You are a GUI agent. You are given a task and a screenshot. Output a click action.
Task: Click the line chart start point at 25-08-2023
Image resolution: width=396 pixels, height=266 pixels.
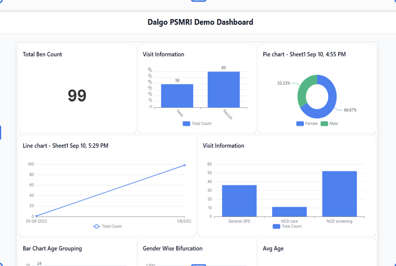click(x=36, y=216)
